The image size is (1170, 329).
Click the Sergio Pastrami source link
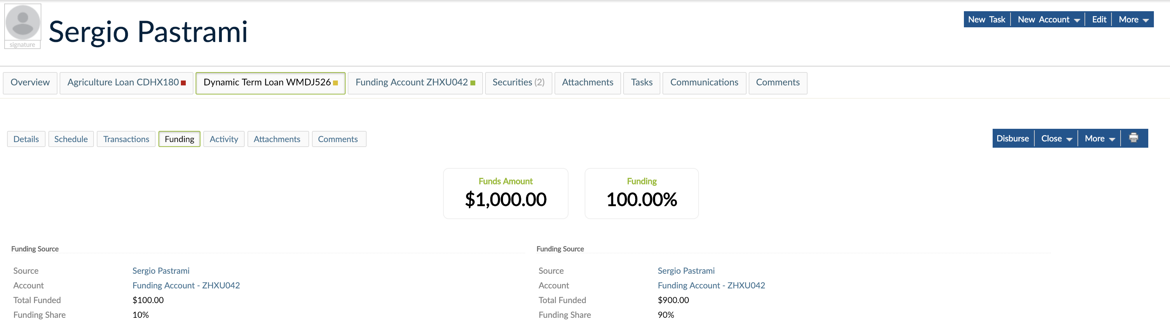pyautogui.click(x=161, y=271)
